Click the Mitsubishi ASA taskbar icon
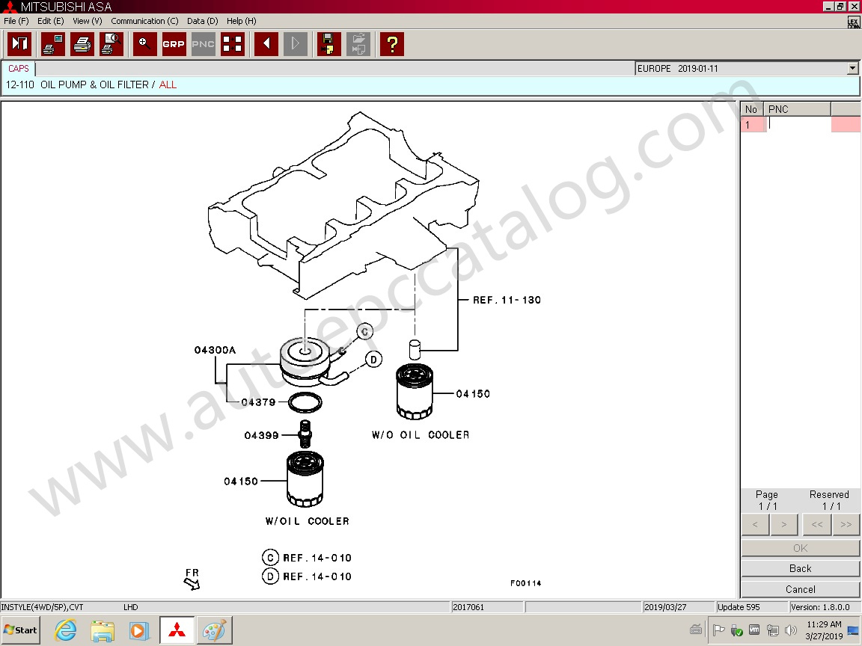This screenshot has height=646, width=862. point(177,630)
